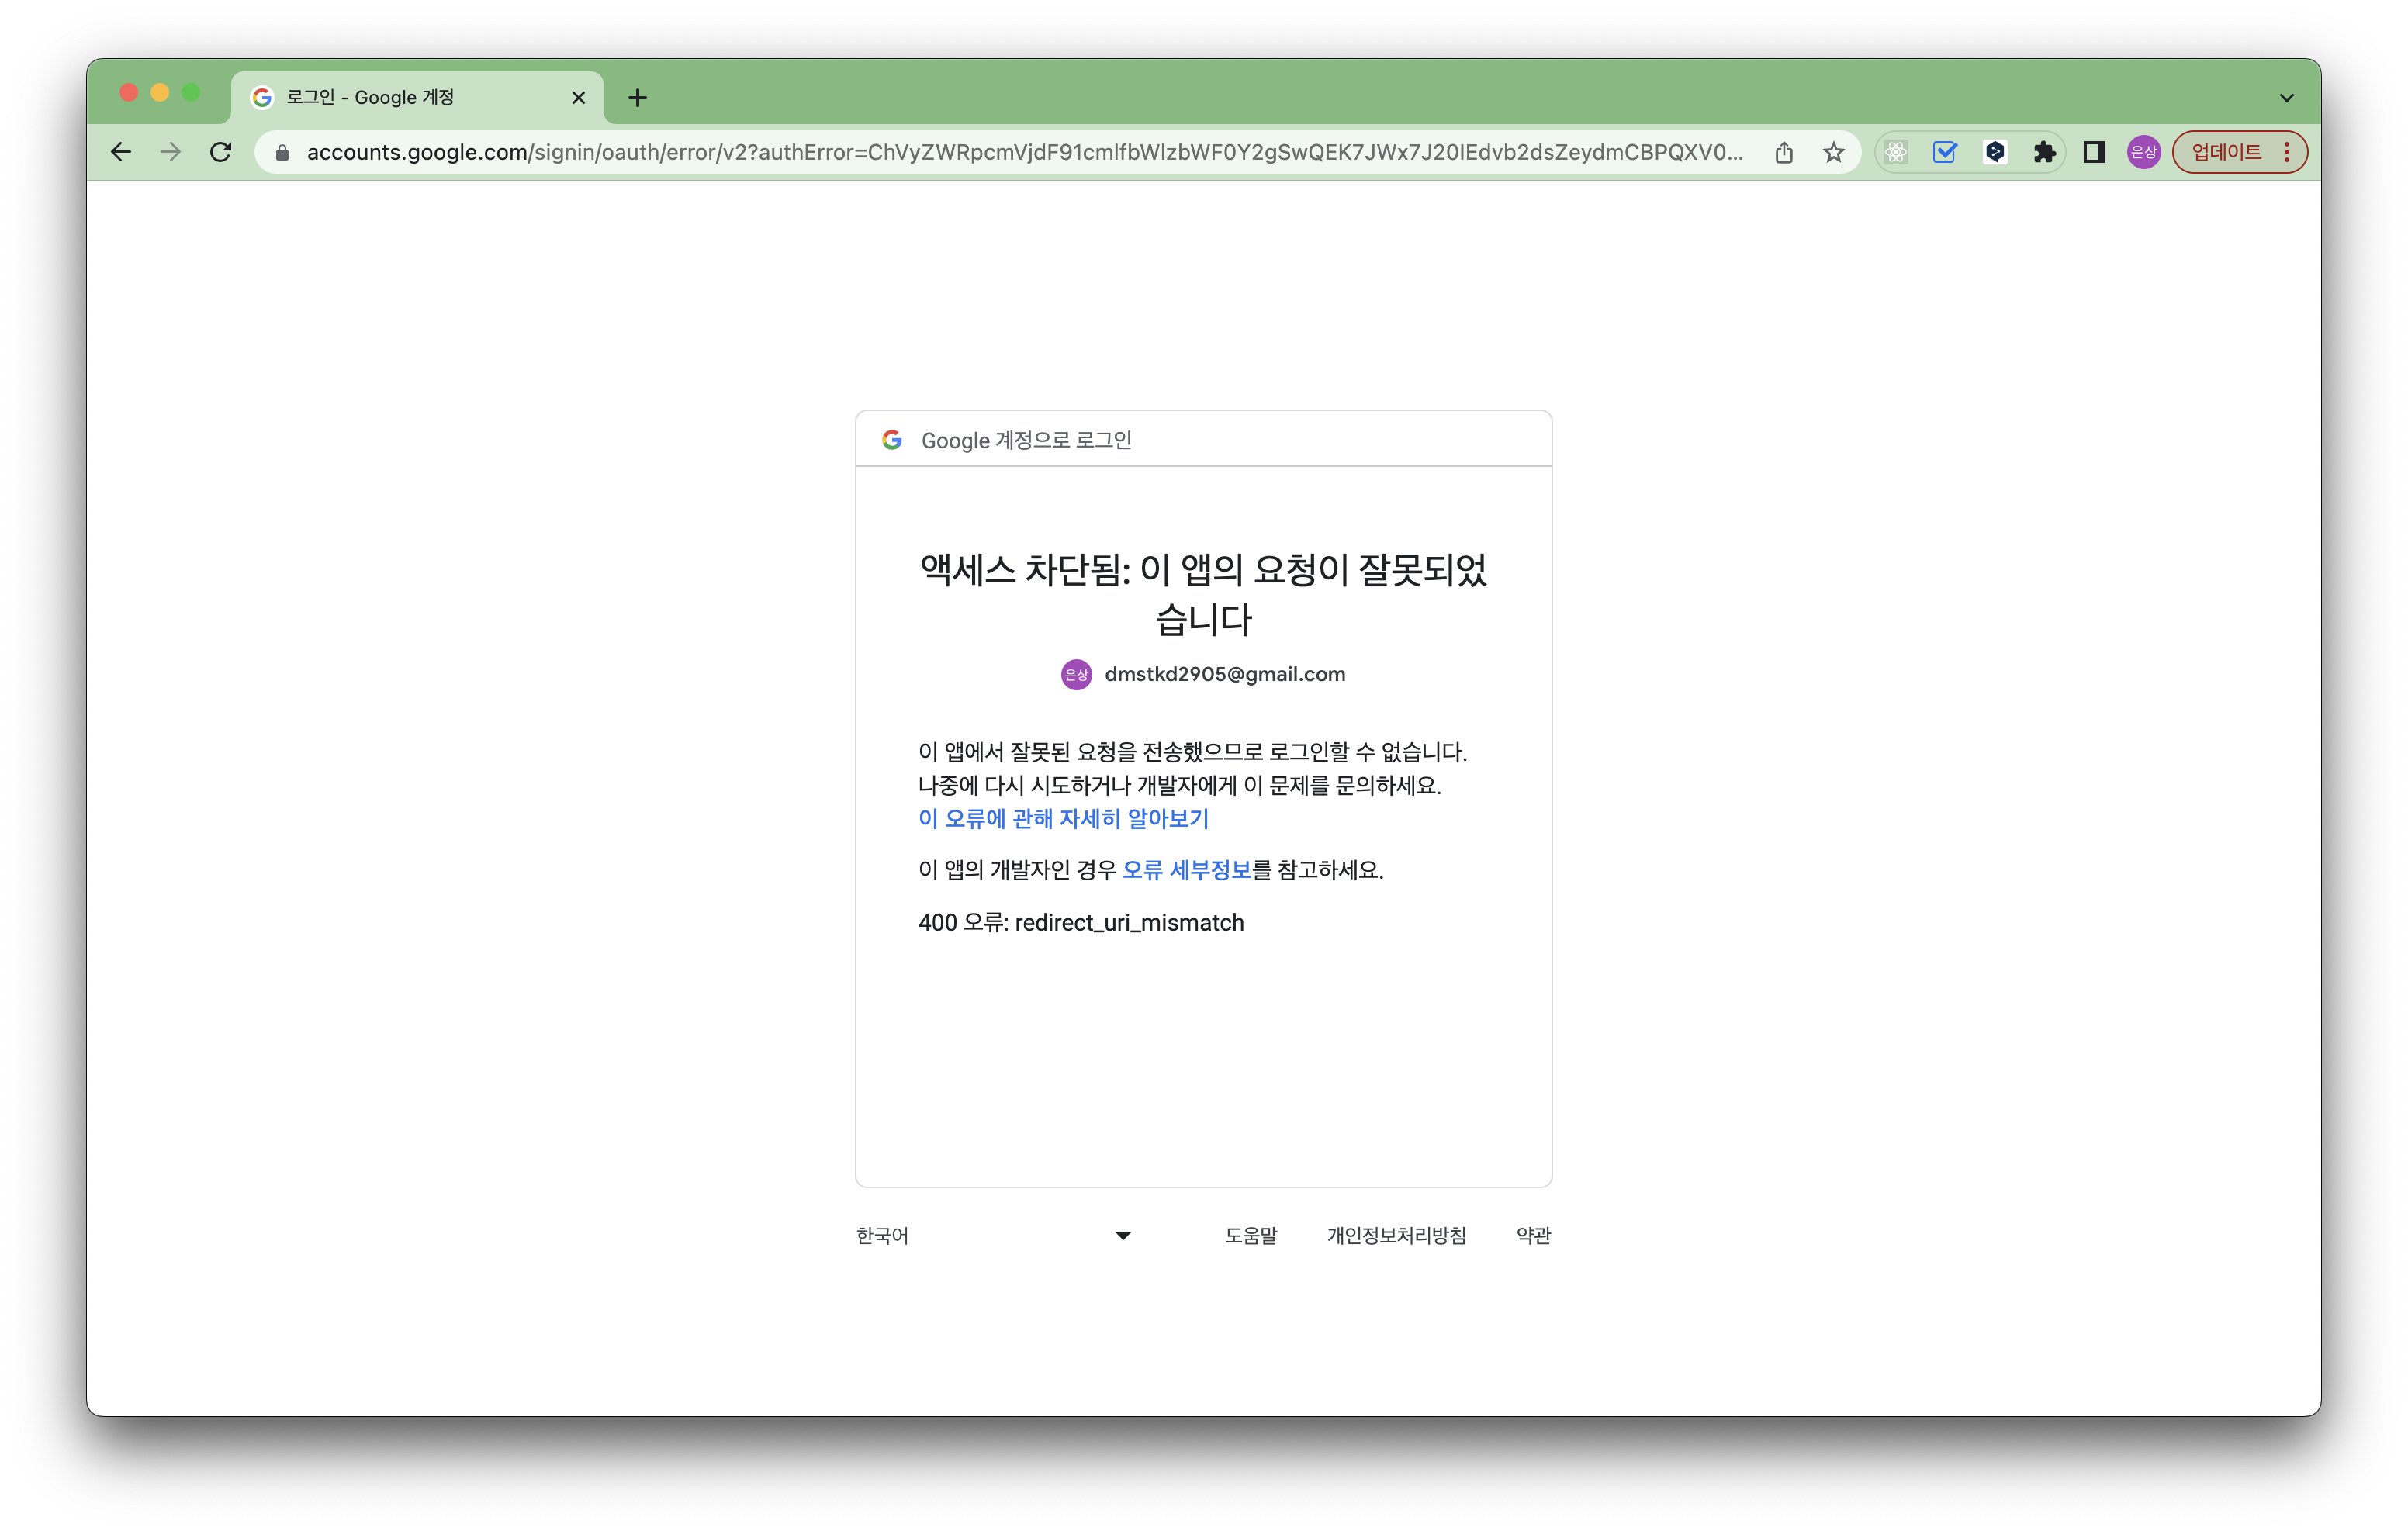Open the dark hexagon extension icon

point(1995,152)
